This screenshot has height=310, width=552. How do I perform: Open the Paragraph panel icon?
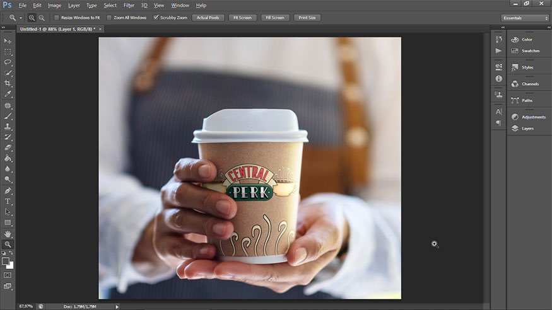[498, 123]
